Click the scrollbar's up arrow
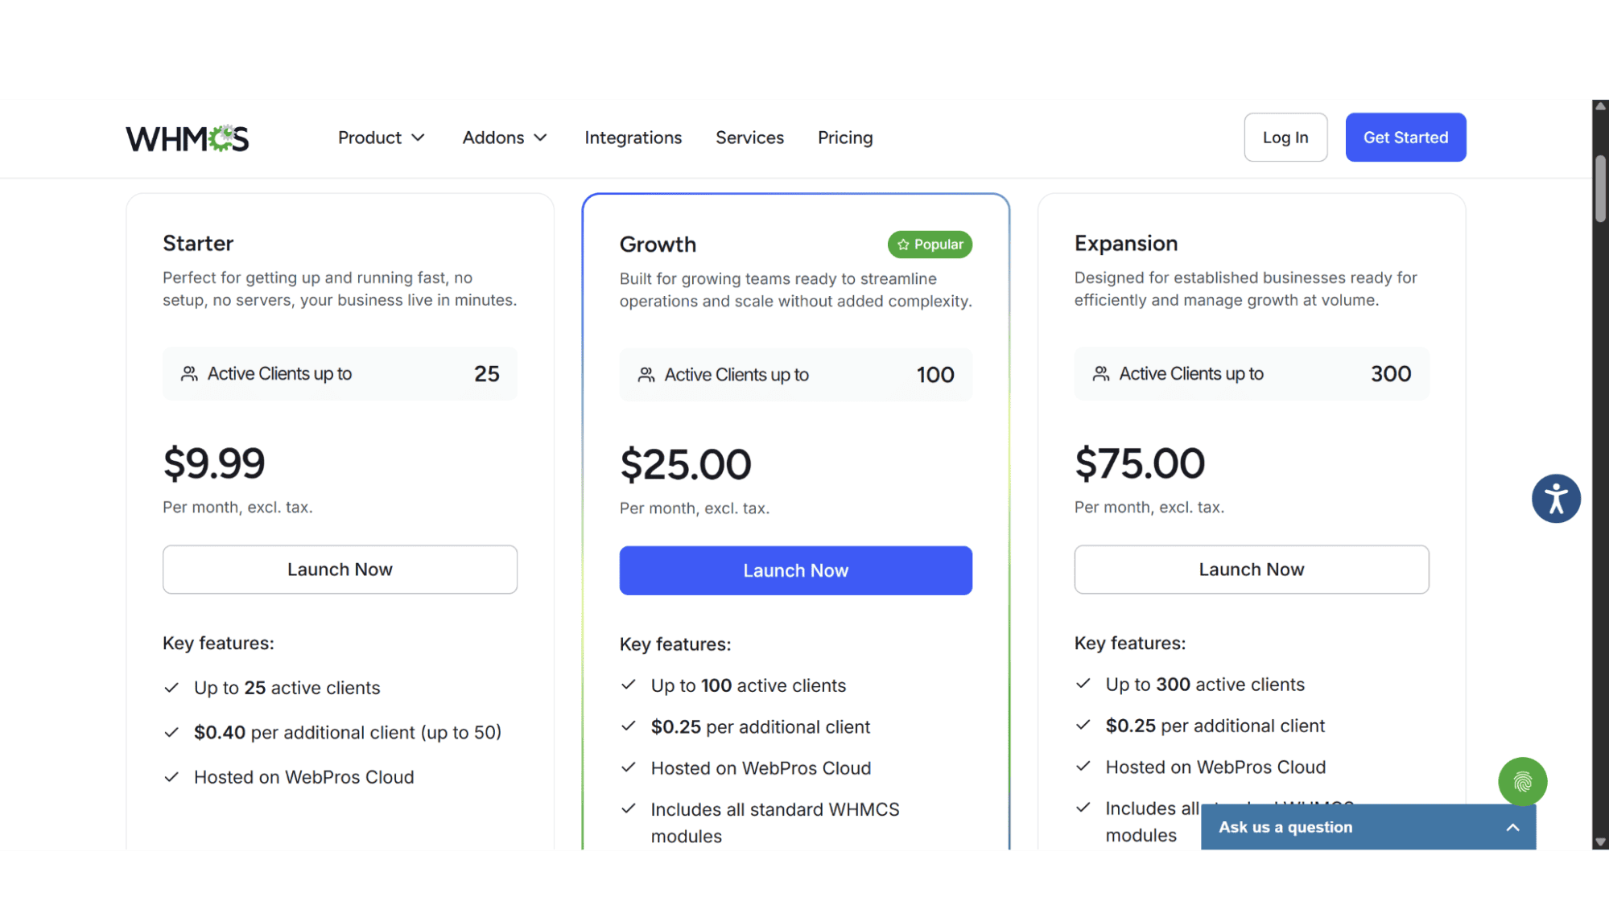The width and height of the screenshot is (1609, 905). point(1600,106)
